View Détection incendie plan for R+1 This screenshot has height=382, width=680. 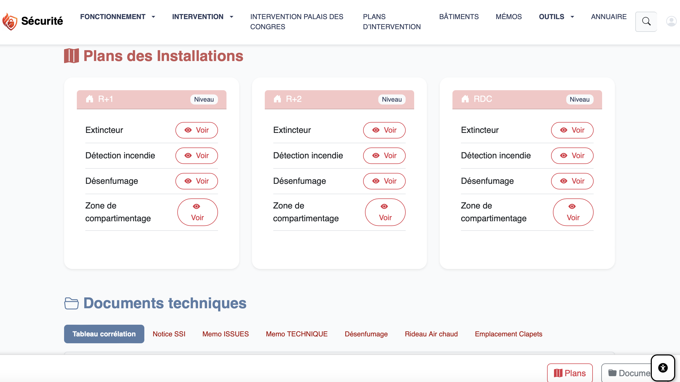click(x=197, y=155)
